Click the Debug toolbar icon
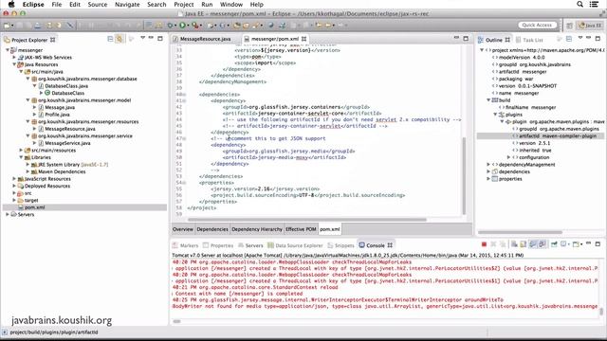607x341 pixels. pyautogui.click(x=170, y=26)
